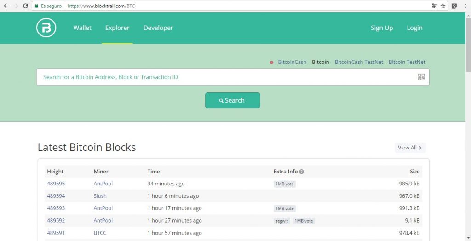
Task: Click '1 hour 57 minutes ago' cell
Action: [174, 233]
